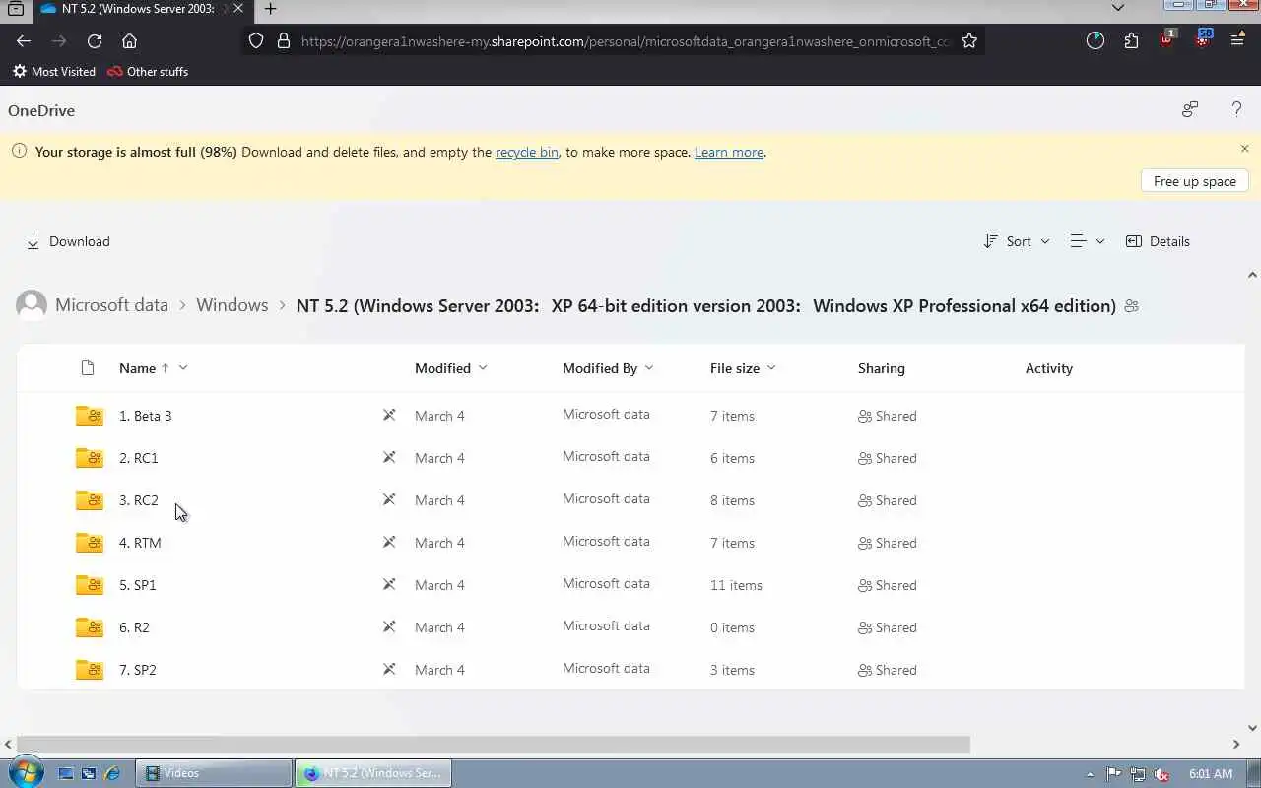Click the site padlock icon
This screenshot has height=788, width=1261.
[284, 41]
